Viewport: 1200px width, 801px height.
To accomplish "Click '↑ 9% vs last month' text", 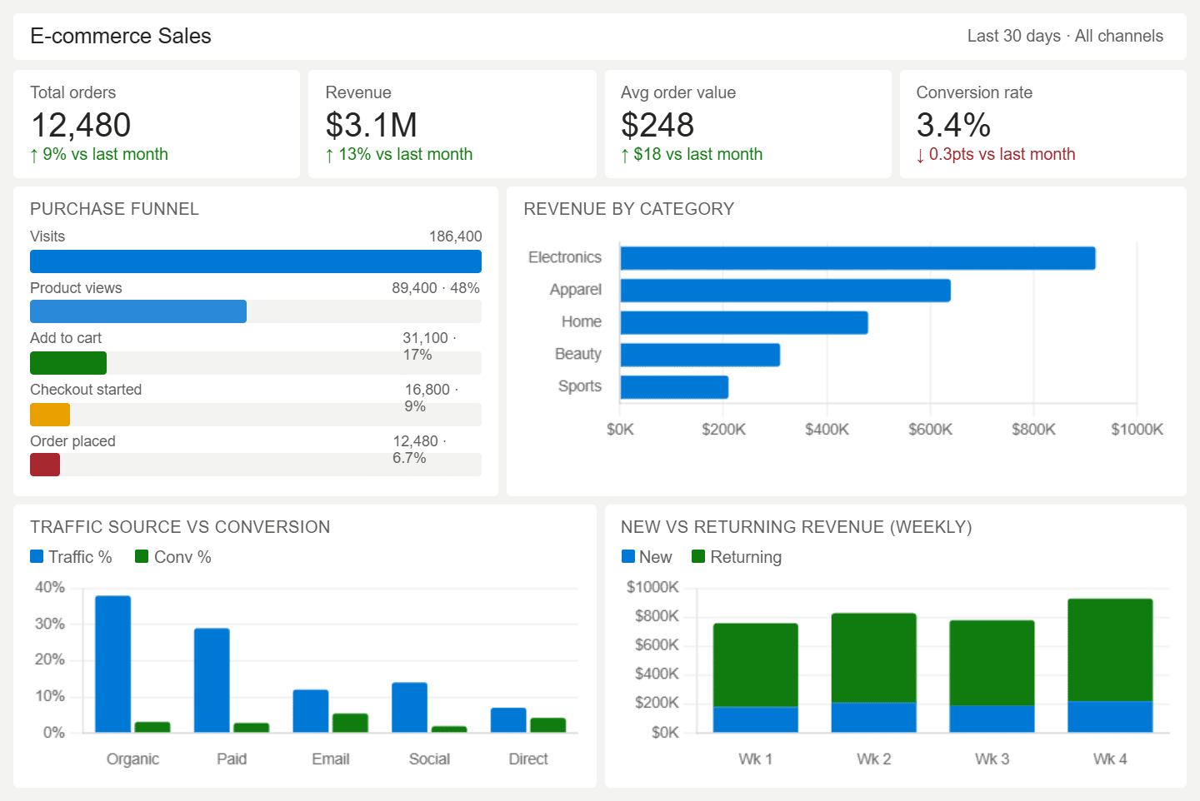I will [x=99, y=154].
